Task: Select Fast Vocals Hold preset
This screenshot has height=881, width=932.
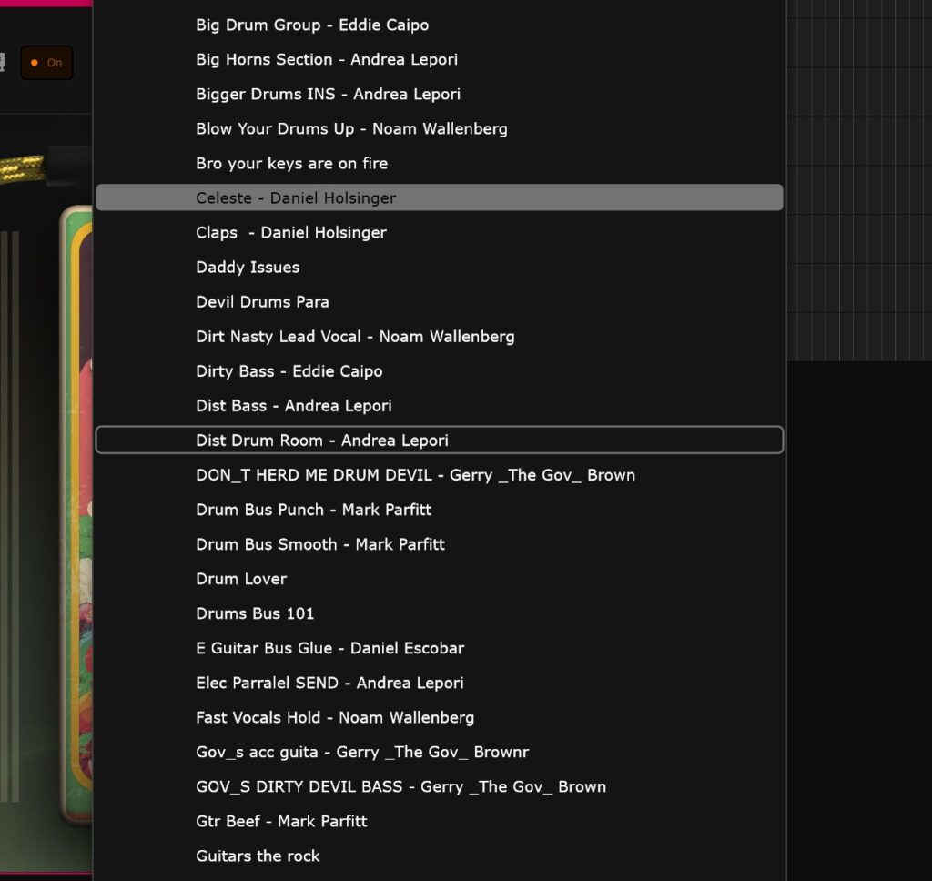Action: (x=335, y=717)
